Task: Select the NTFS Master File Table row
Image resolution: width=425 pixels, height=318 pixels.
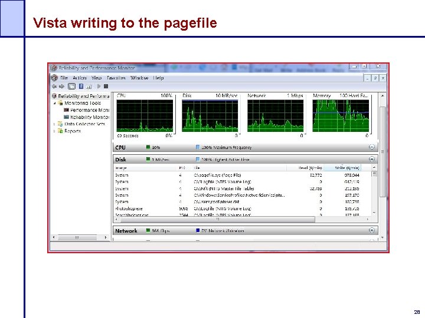Action: point(243,188)
